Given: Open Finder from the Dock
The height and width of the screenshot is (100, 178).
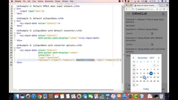Looking at the screenshot, I should tap(17, 96).
